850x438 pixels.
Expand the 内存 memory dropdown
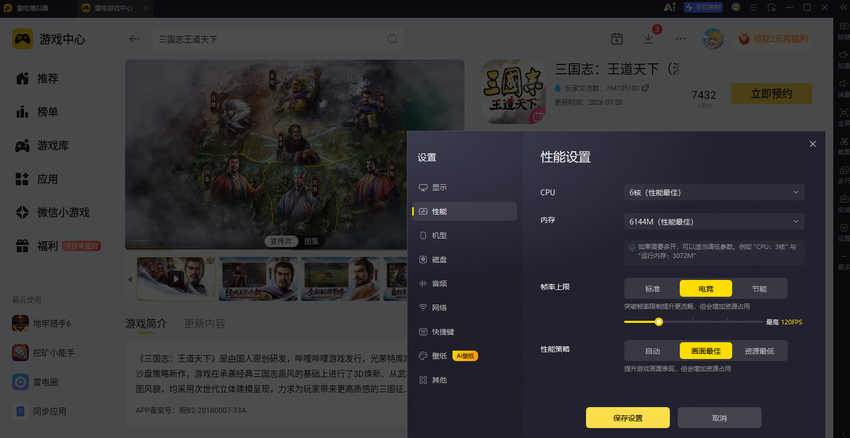(x=714, y=222)
